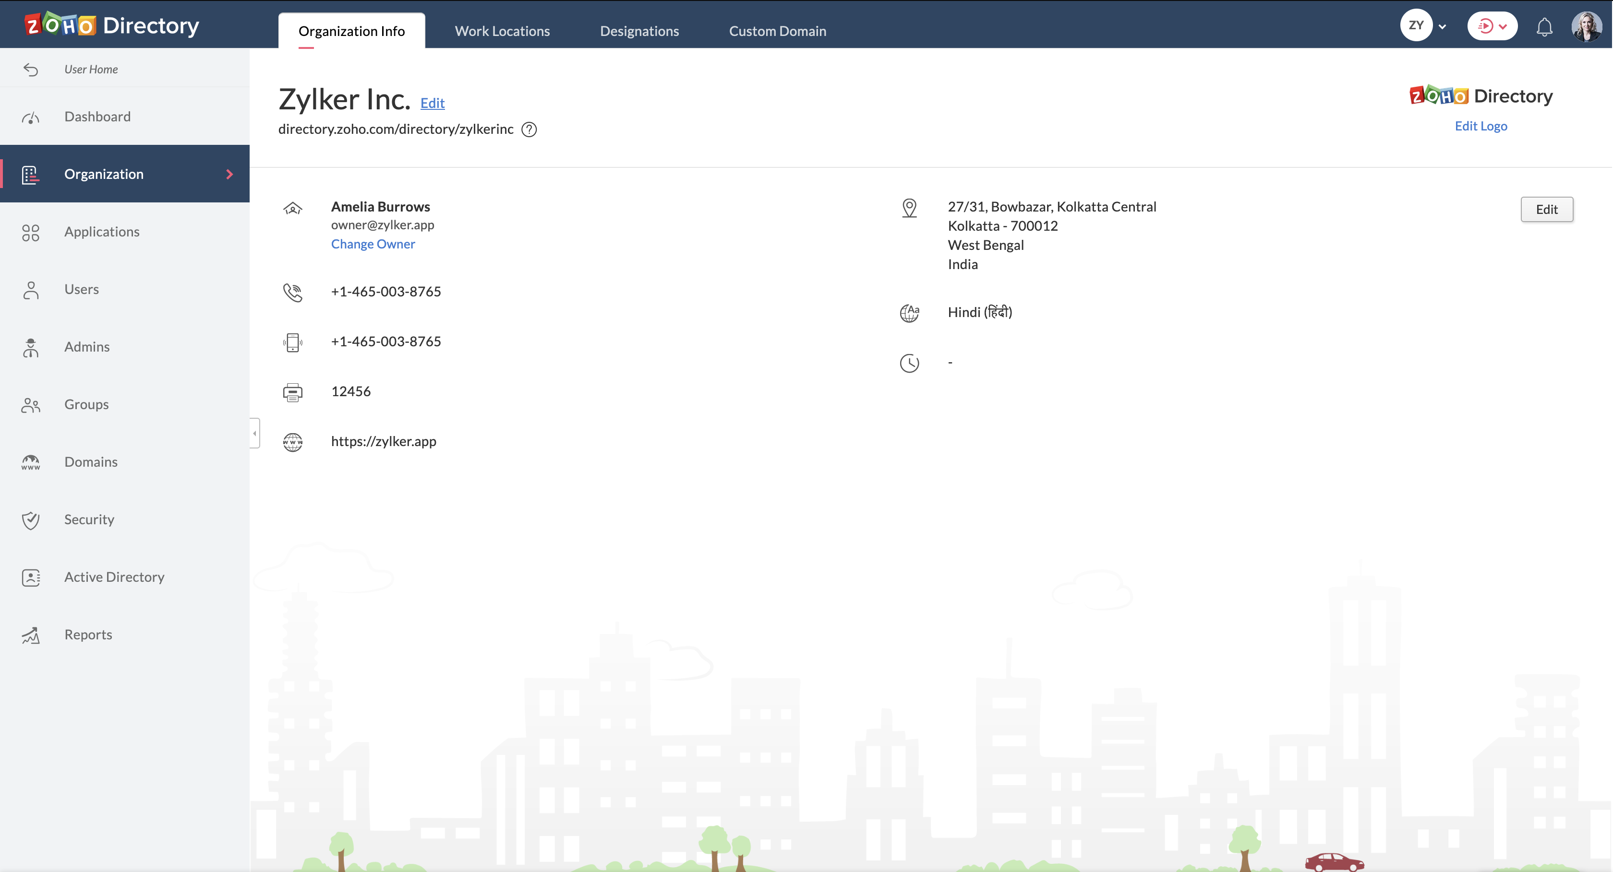Switch to the Designations tab
This screenshot has width=1613, height=872.
click(638, 31)
